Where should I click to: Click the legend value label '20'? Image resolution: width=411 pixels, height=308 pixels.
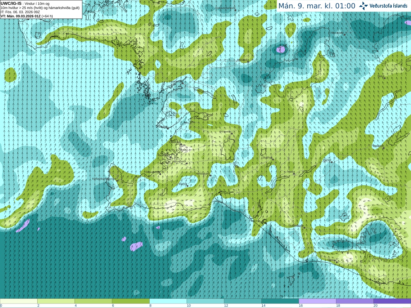click(x=376, y=306)
